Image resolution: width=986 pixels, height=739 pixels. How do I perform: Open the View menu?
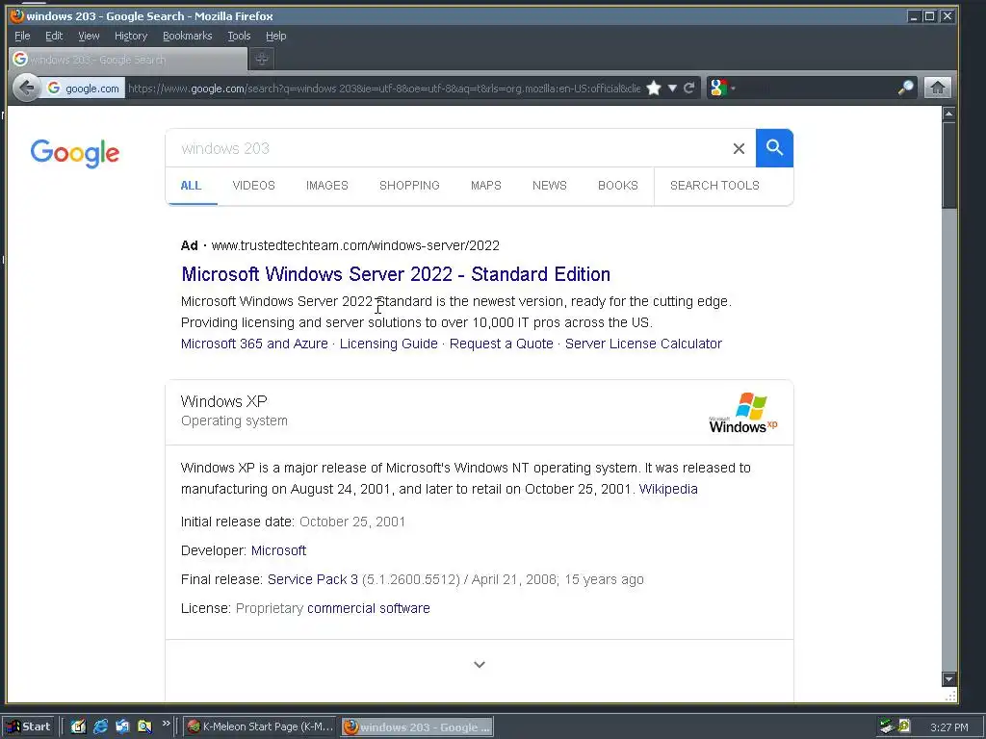(x=89, y=36)
